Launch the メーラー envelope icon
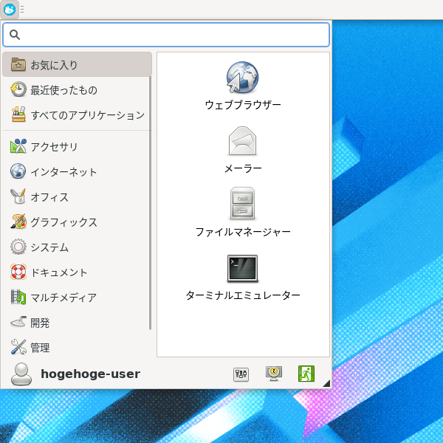This screenshot has height=443, width=443. pos(242,141)
